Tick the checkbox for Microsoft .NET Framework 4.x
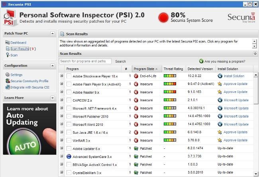259x177 pixels. tap(69, 108)
